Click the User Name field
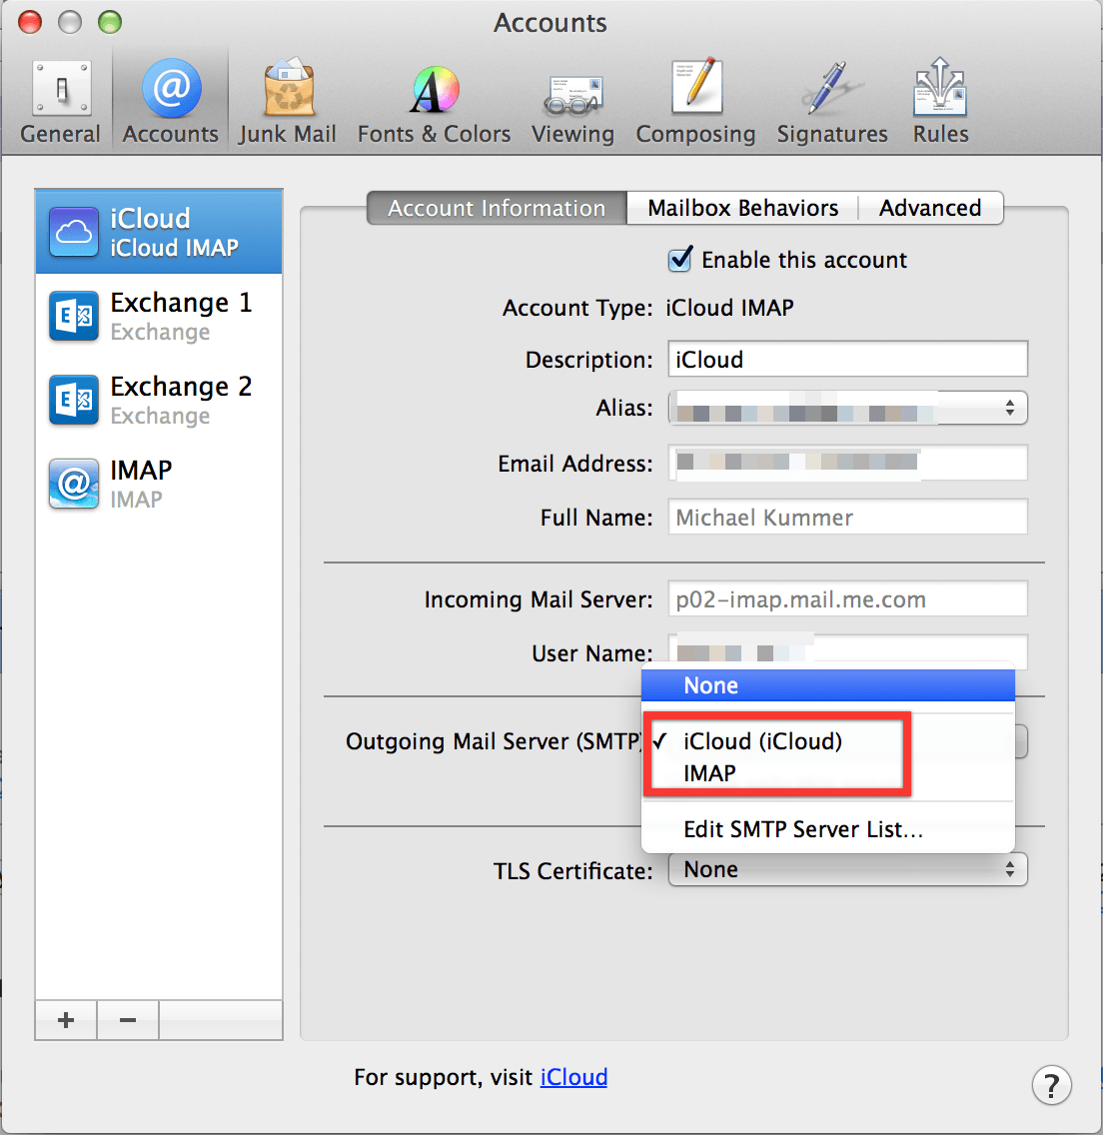The image size is (1103, 1135). point(847,650)
